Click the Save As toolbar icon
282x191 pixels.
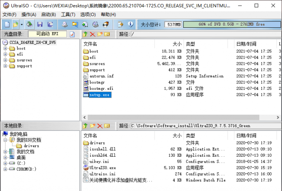tap(50, 24)
